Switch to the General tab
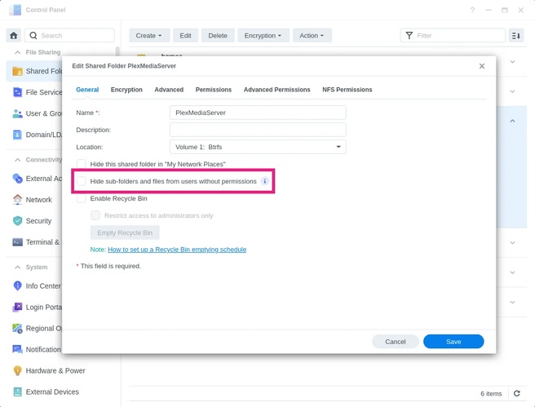The height and width of the screenshot is (407, 535). (x=87, y=90)
